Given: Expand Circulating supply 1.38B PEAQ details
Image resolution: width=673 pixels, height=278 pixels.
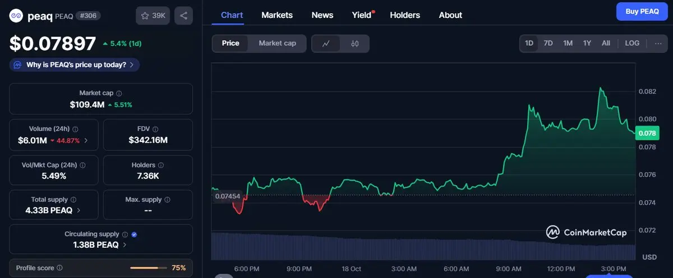Looking at the screenshot, I should (124, 245).
